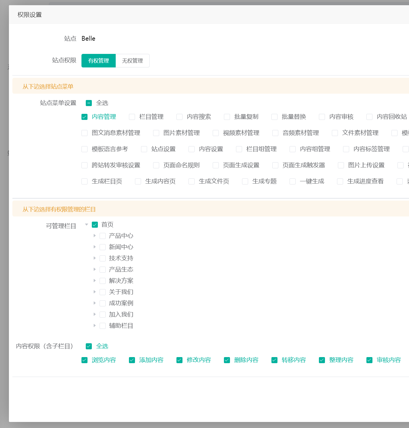409x428 pixels.
Task: Enable the 站点设置 menu permission
Action: click(144, 149)
